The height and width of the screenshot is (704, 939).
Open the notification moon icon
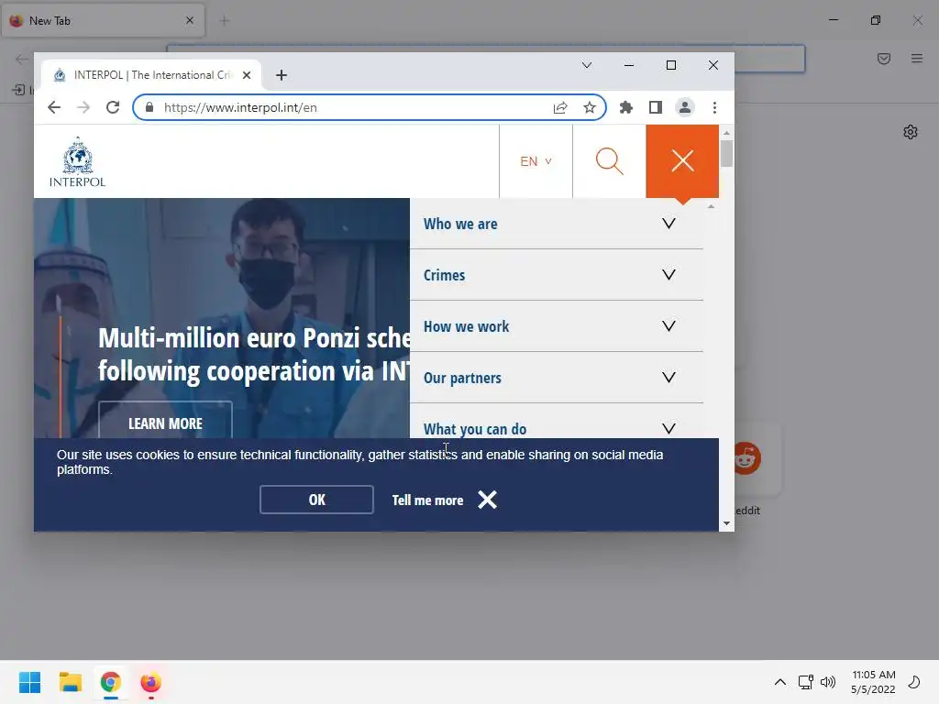(914, 682)
